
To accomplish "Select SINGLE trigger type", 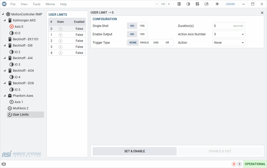I will coord(144,43).
